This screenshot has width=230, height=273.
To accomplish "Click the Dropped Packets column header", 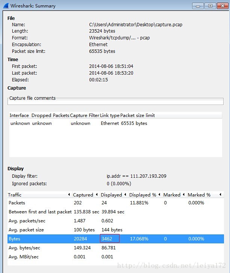I will pyautogui.click(x=50, y=115).
